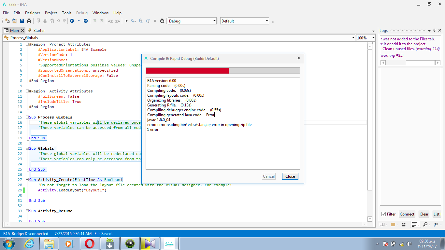Click the red compile progress bar

pos(187,71)
